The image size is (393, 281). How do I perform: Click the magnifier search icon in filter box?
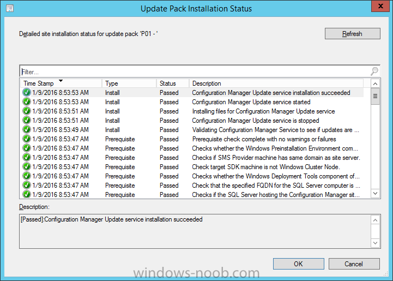click(374, 71)
